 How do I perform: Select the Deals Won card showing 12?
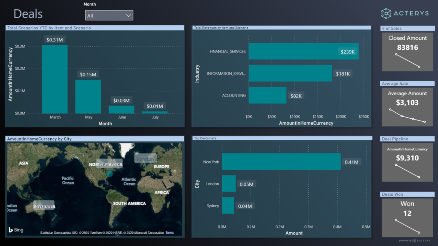(407, 217)
